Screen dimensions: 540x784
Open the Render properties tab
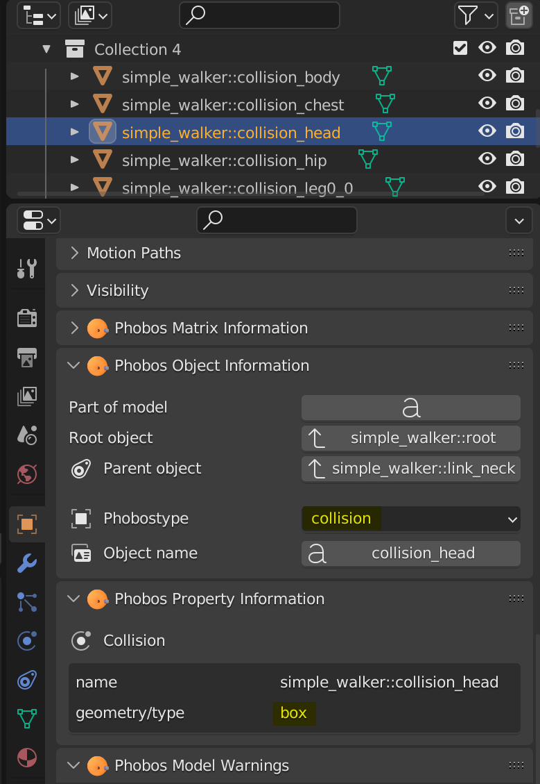point(26,318)
